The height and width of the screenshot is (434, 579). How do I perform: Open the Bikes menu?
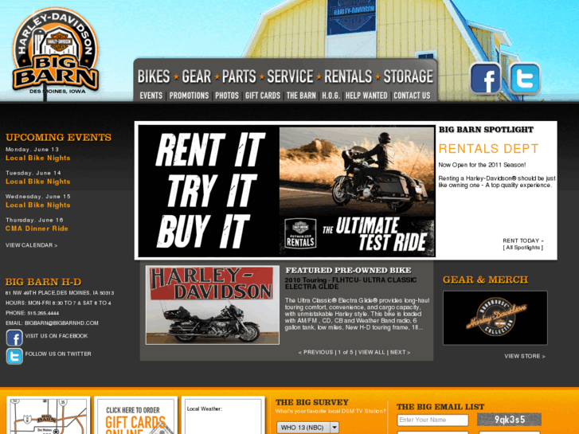[x=154, y=76]
